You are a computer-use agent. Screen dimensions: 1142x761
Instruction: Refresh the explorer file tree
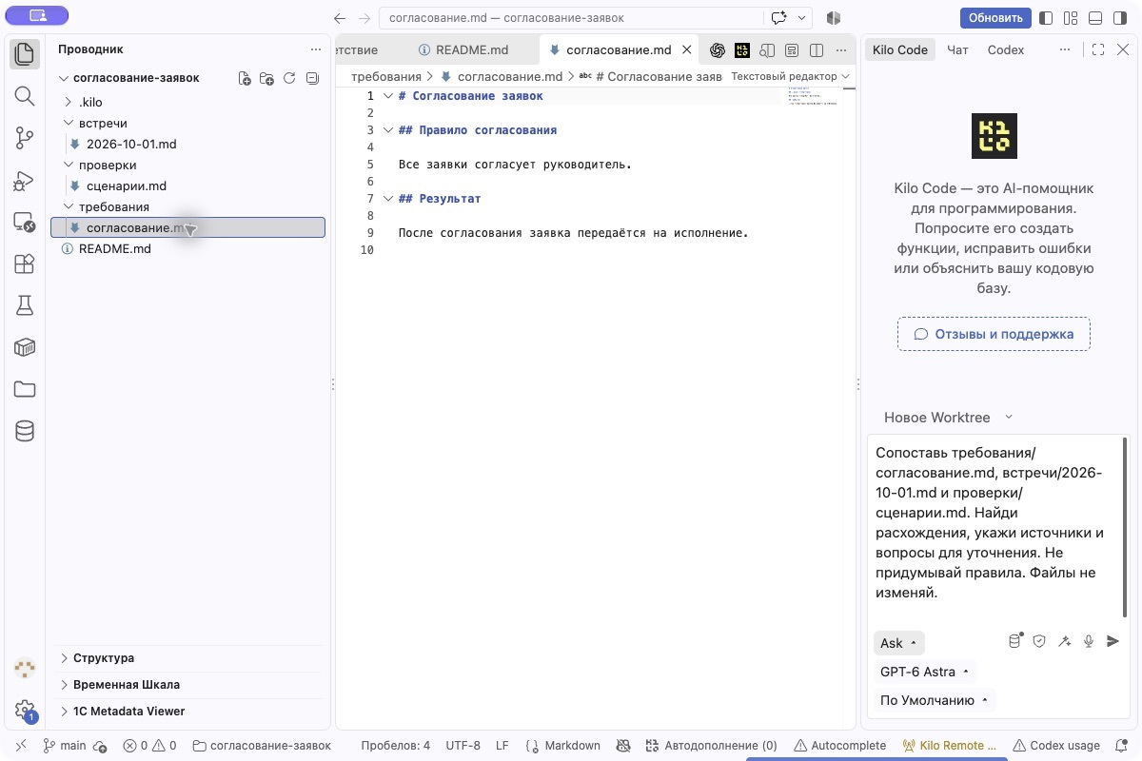289,79
